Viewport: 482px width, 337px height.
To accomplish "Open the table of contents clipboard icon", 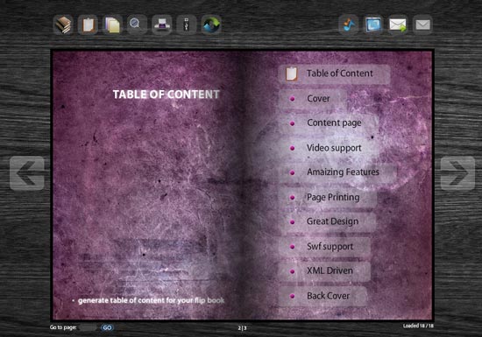I will [x=88, y=25].
